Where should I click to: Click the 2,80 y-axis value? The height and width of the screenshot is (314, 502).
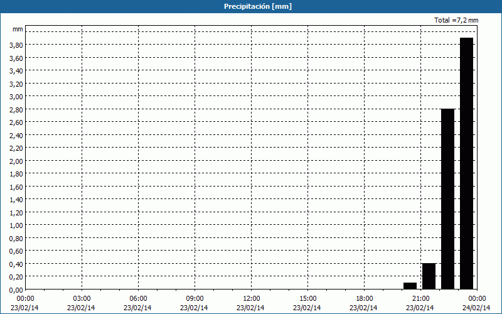tap(16, 109)
